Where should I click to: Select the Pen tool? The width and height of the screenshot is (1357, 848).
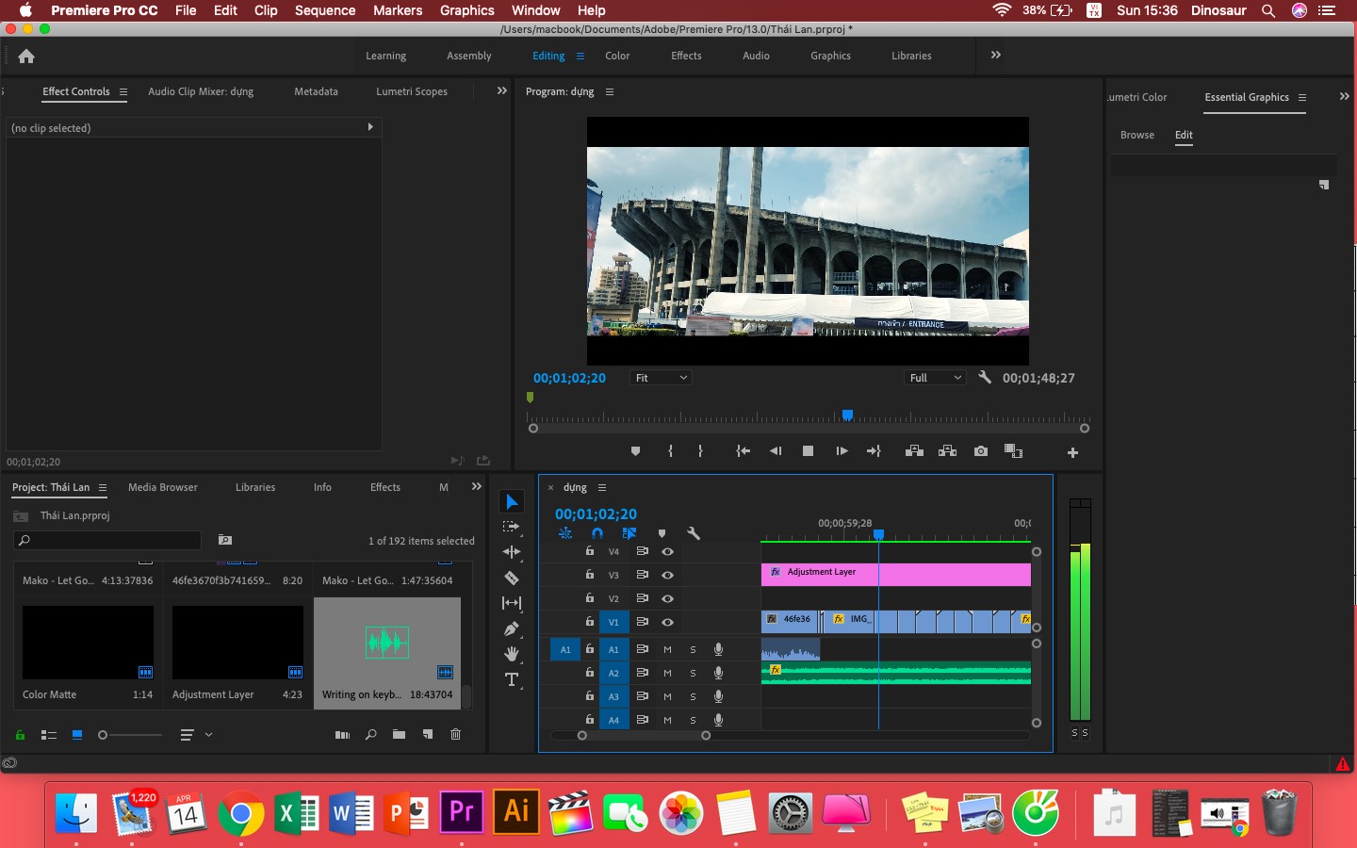pos(512,628)
